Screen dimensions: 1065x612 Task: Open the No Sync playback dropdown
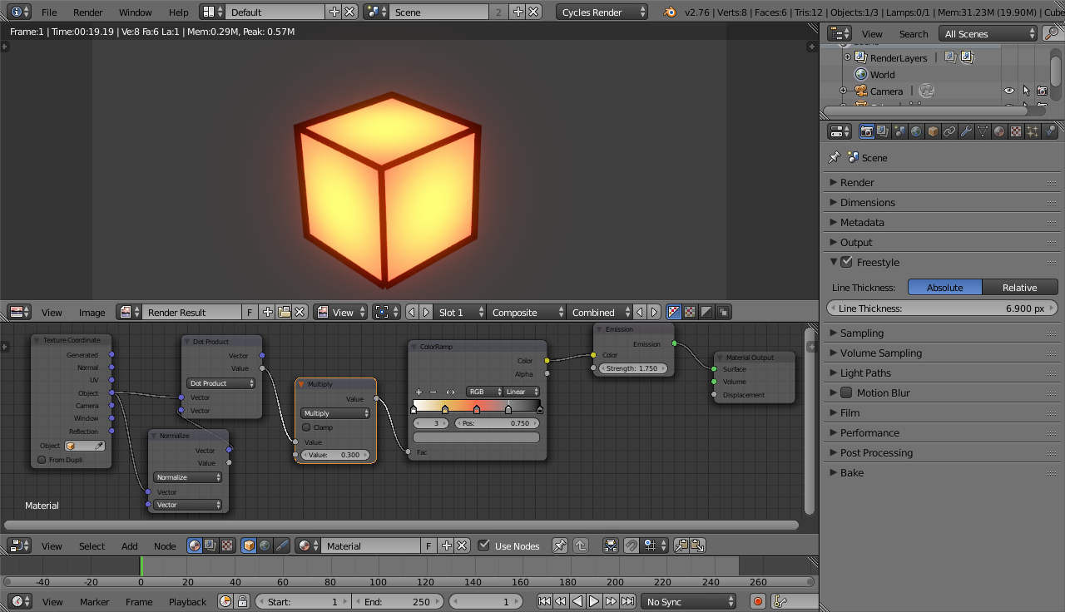pyautogui.click(x=690, y=601)
